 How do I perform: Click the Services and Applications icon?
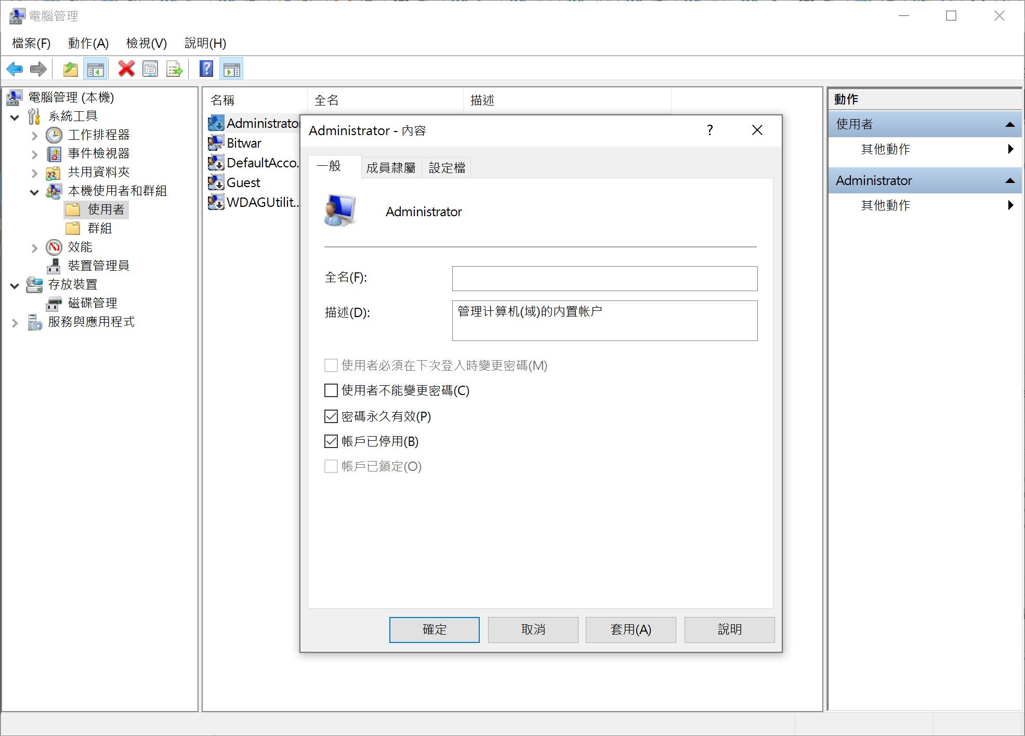click(34, 322)
